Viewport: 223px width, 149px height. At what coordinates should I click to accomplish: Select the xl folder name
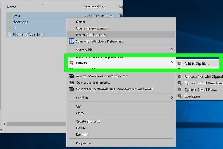click(x=14, y=28)
